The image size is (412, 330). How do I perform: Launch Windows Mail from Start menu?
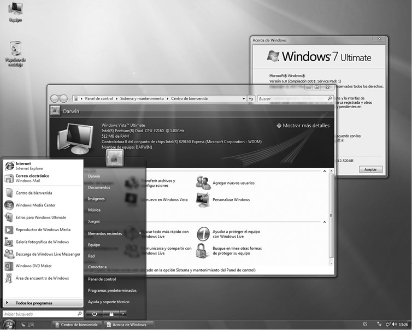(x=32, y=178)
